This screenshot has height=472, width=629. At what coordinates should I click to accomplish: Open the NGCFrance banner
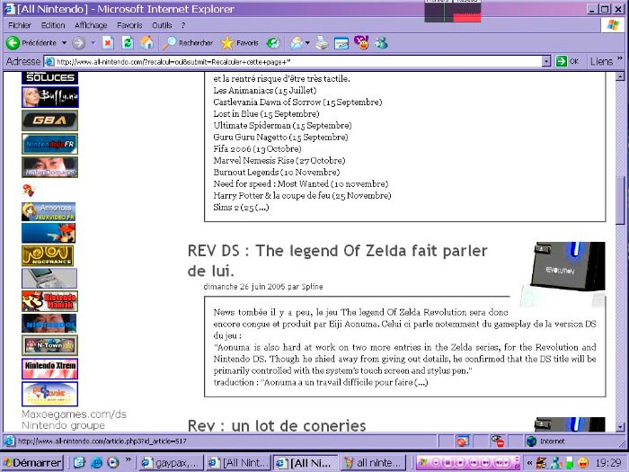coord(48,255)
